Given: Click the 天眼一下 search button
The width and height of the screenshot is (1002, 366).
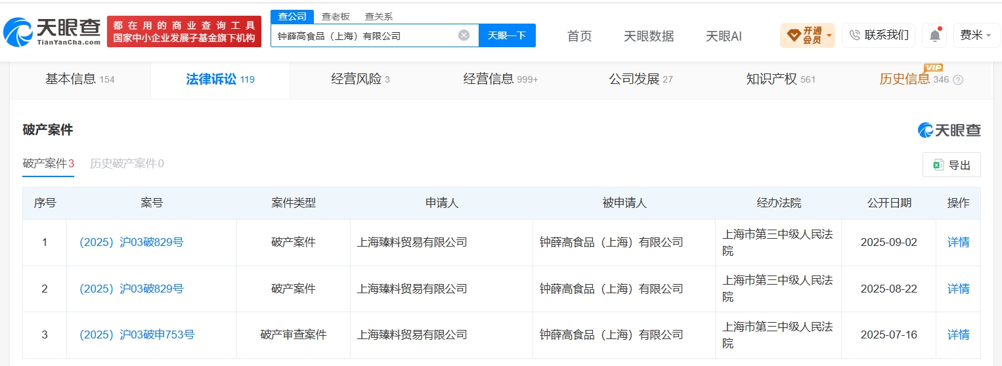Looking at the screenshot, I should (x=507, y=35).
